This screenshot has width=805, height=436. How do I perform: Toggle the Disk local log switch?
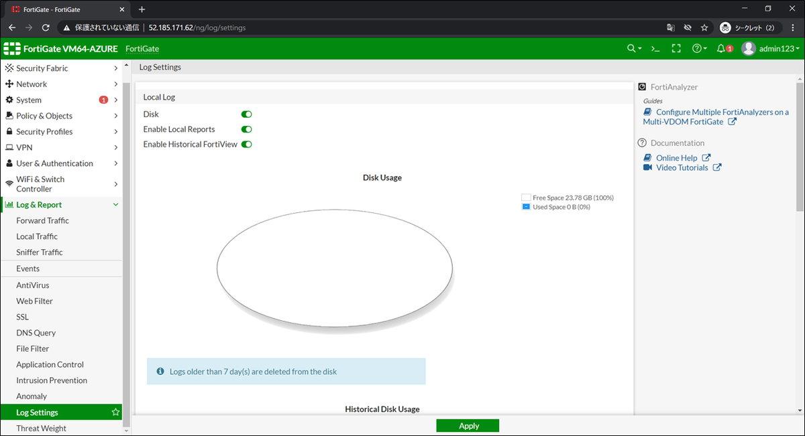[246, 115]
